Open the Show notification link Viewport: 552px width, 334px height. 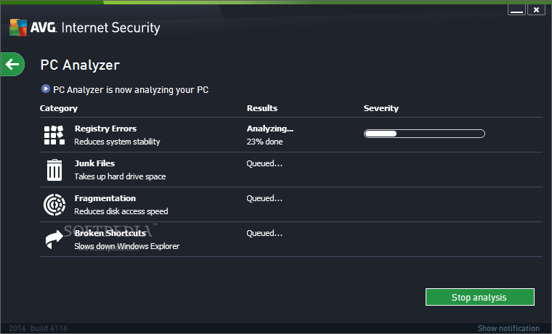pos(508,328)
